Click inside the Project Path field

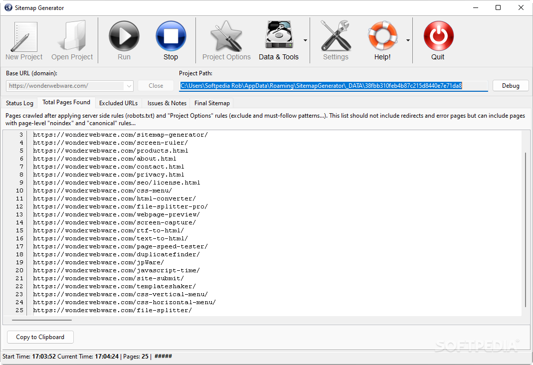tap(334, 86)
